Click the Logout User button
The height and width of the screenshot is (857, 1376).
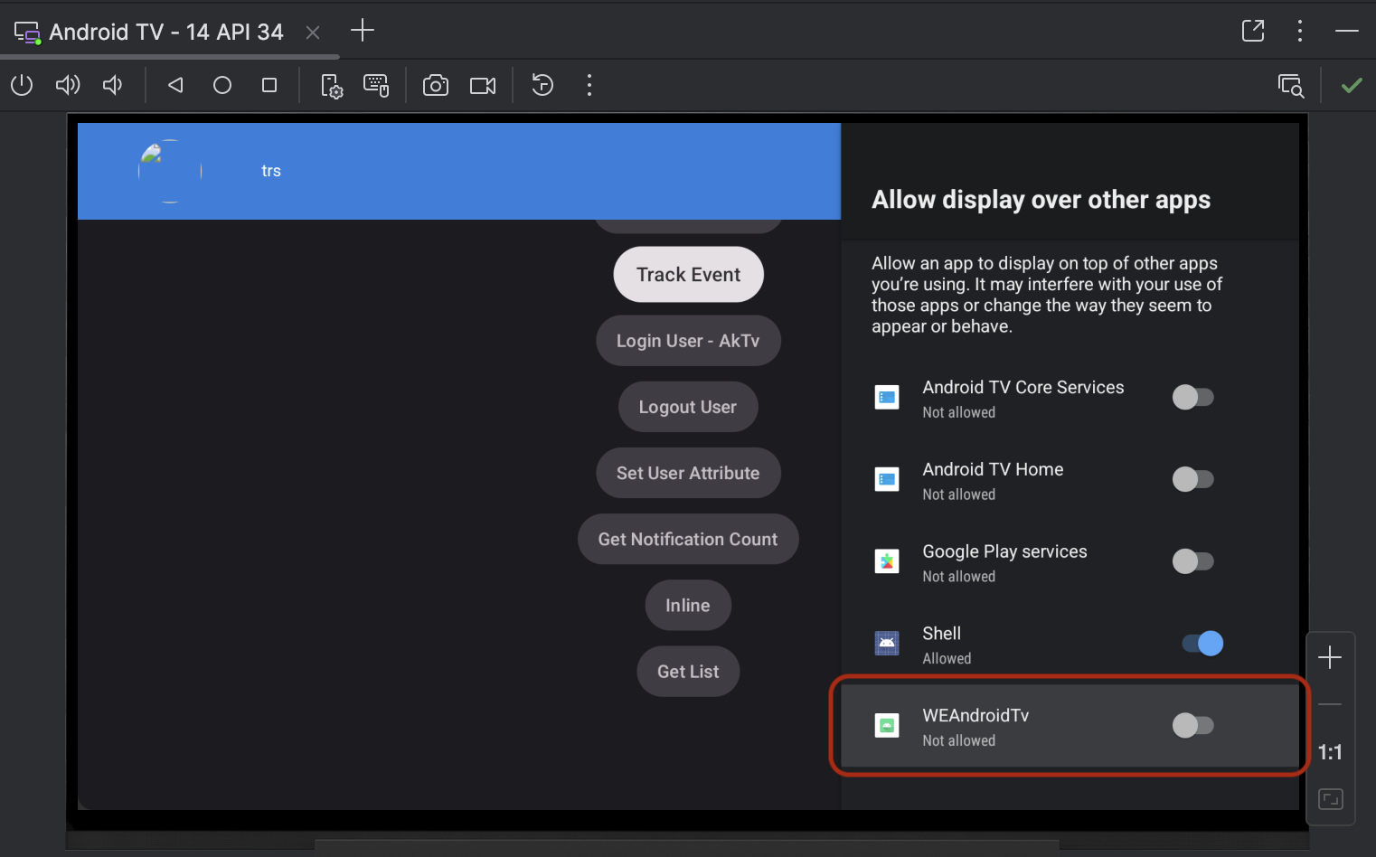(688, 407)
